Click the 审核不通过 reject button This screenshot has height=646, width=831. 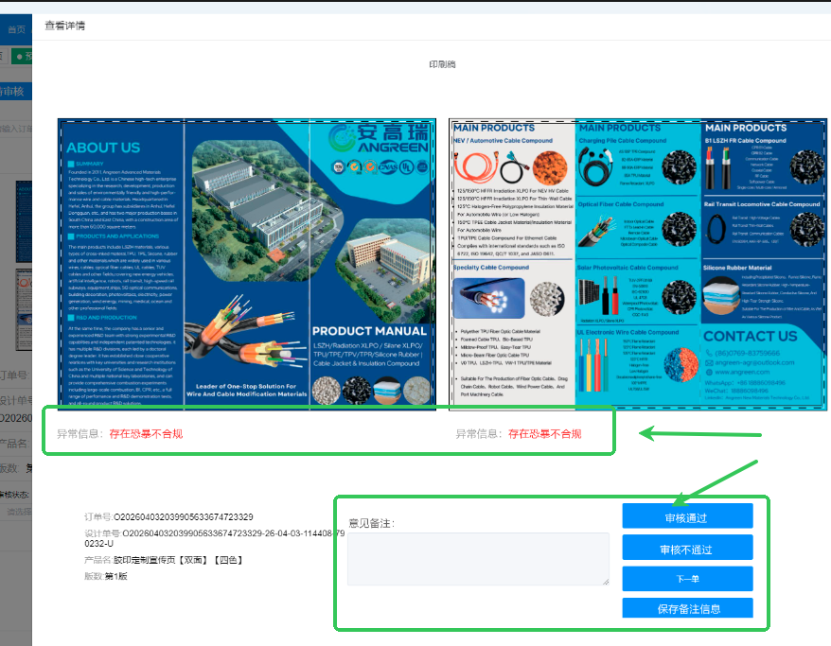pos(687,548)
